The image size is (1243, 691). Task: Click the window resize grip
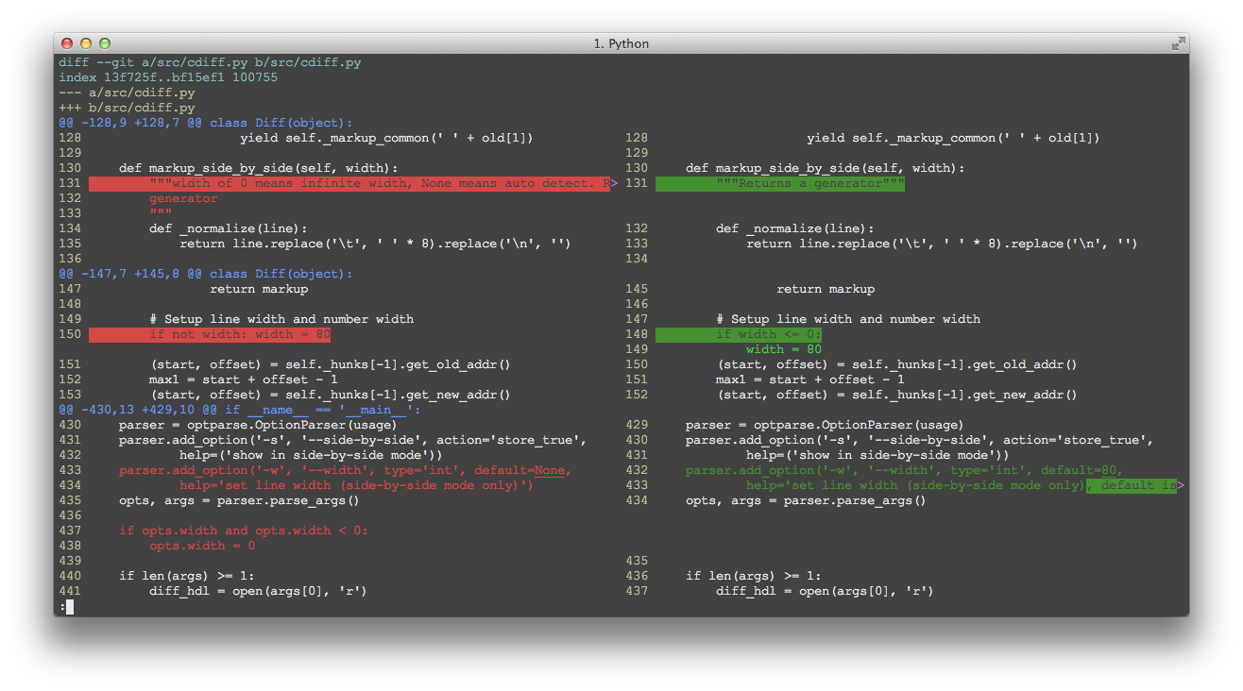coord(1178,43)
